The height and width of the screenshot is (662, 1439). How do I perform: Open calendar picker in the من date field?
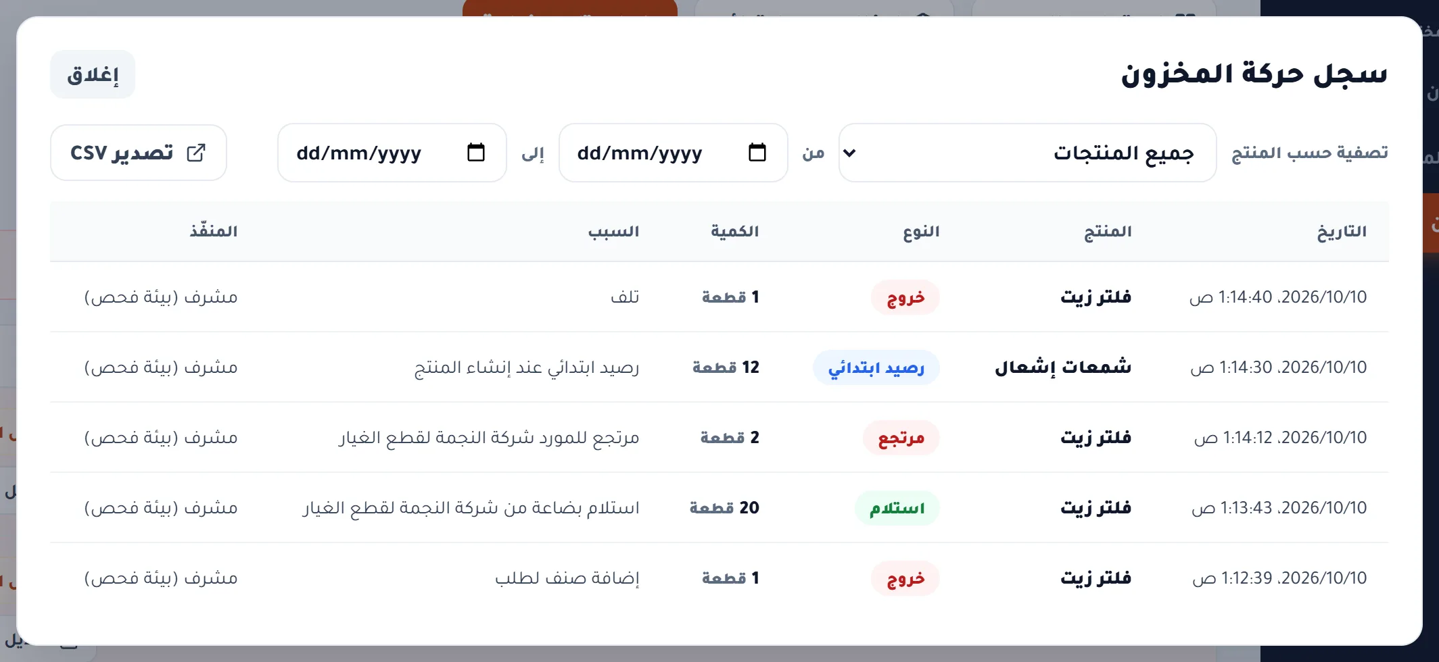pos(757,153)
